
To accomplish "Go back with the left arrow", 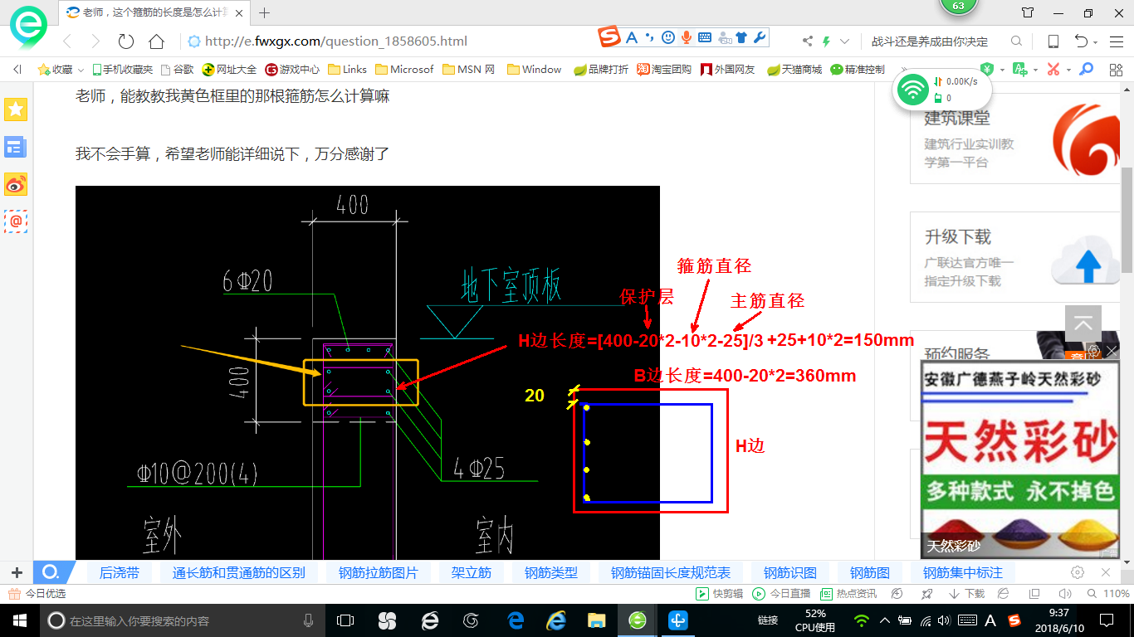I will pyautogui.click(x=66, y=41).
